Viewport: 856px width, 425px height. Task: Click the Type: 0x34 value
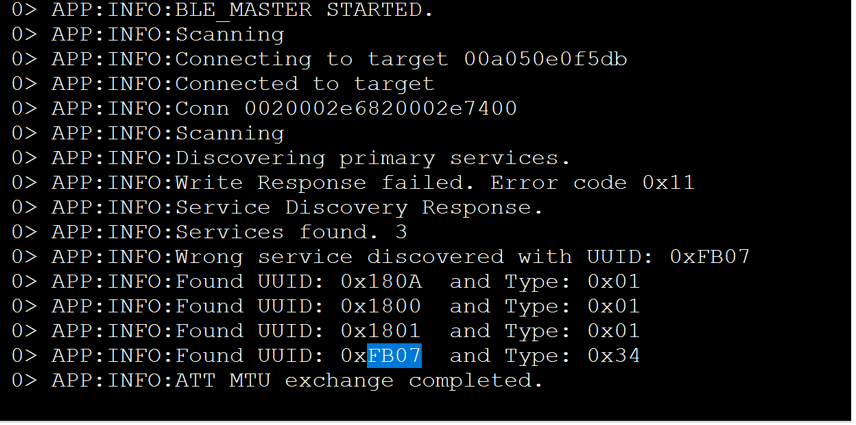(x=572, y=356)
